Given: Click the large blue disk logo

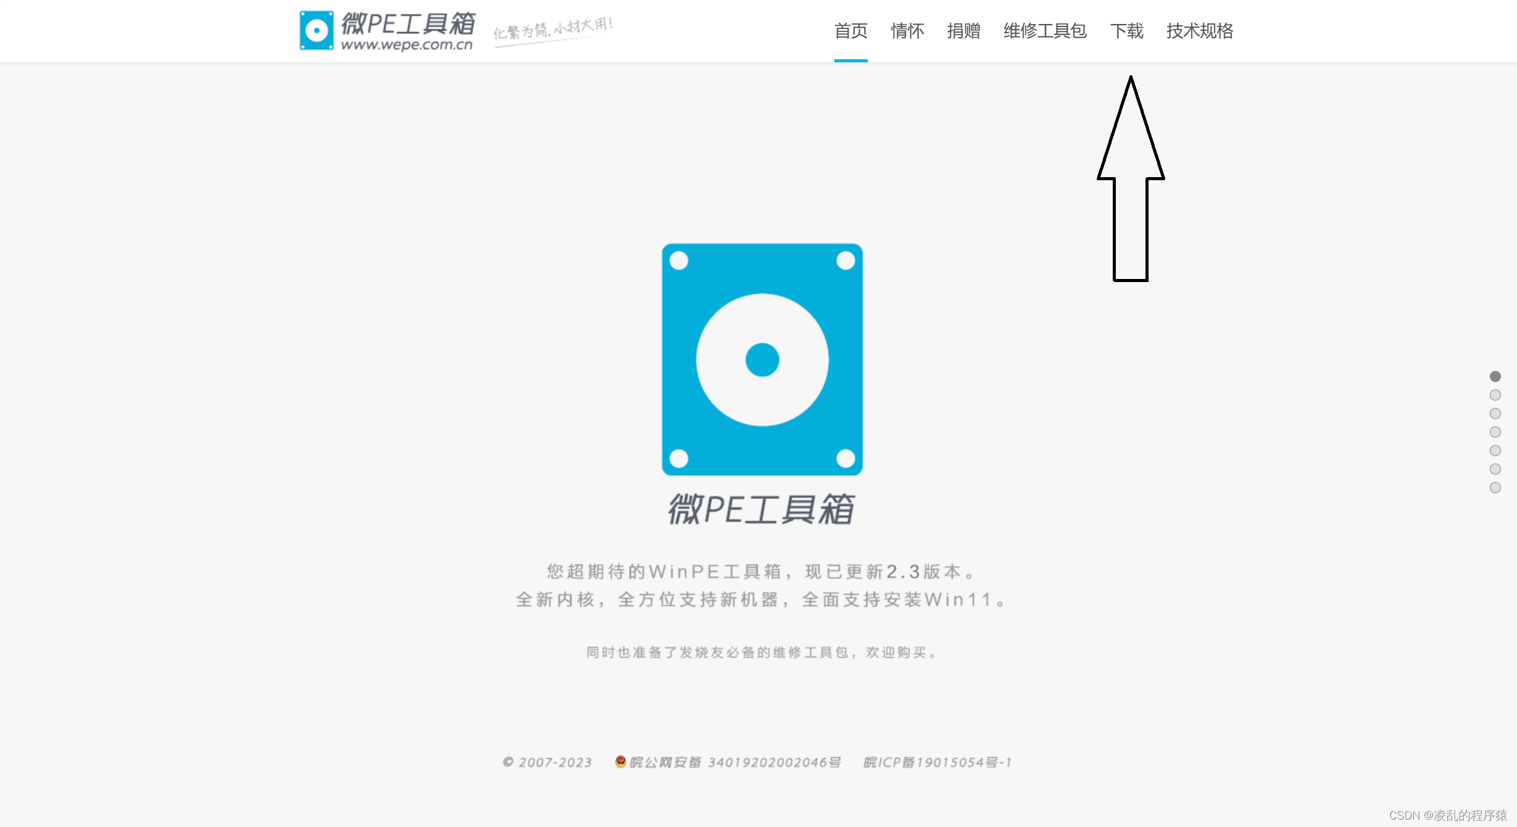Looking at the screenshot, I should tap(762, 359).
